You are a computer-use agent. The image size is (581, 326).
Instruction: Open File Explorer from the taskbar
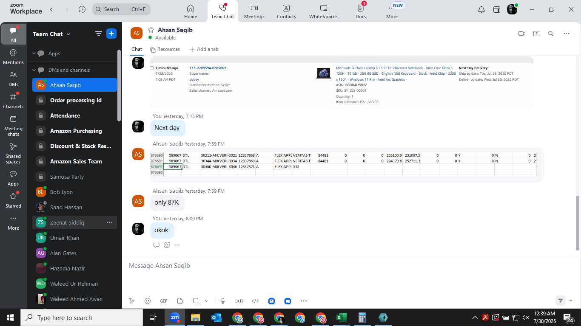click(195, 318)
